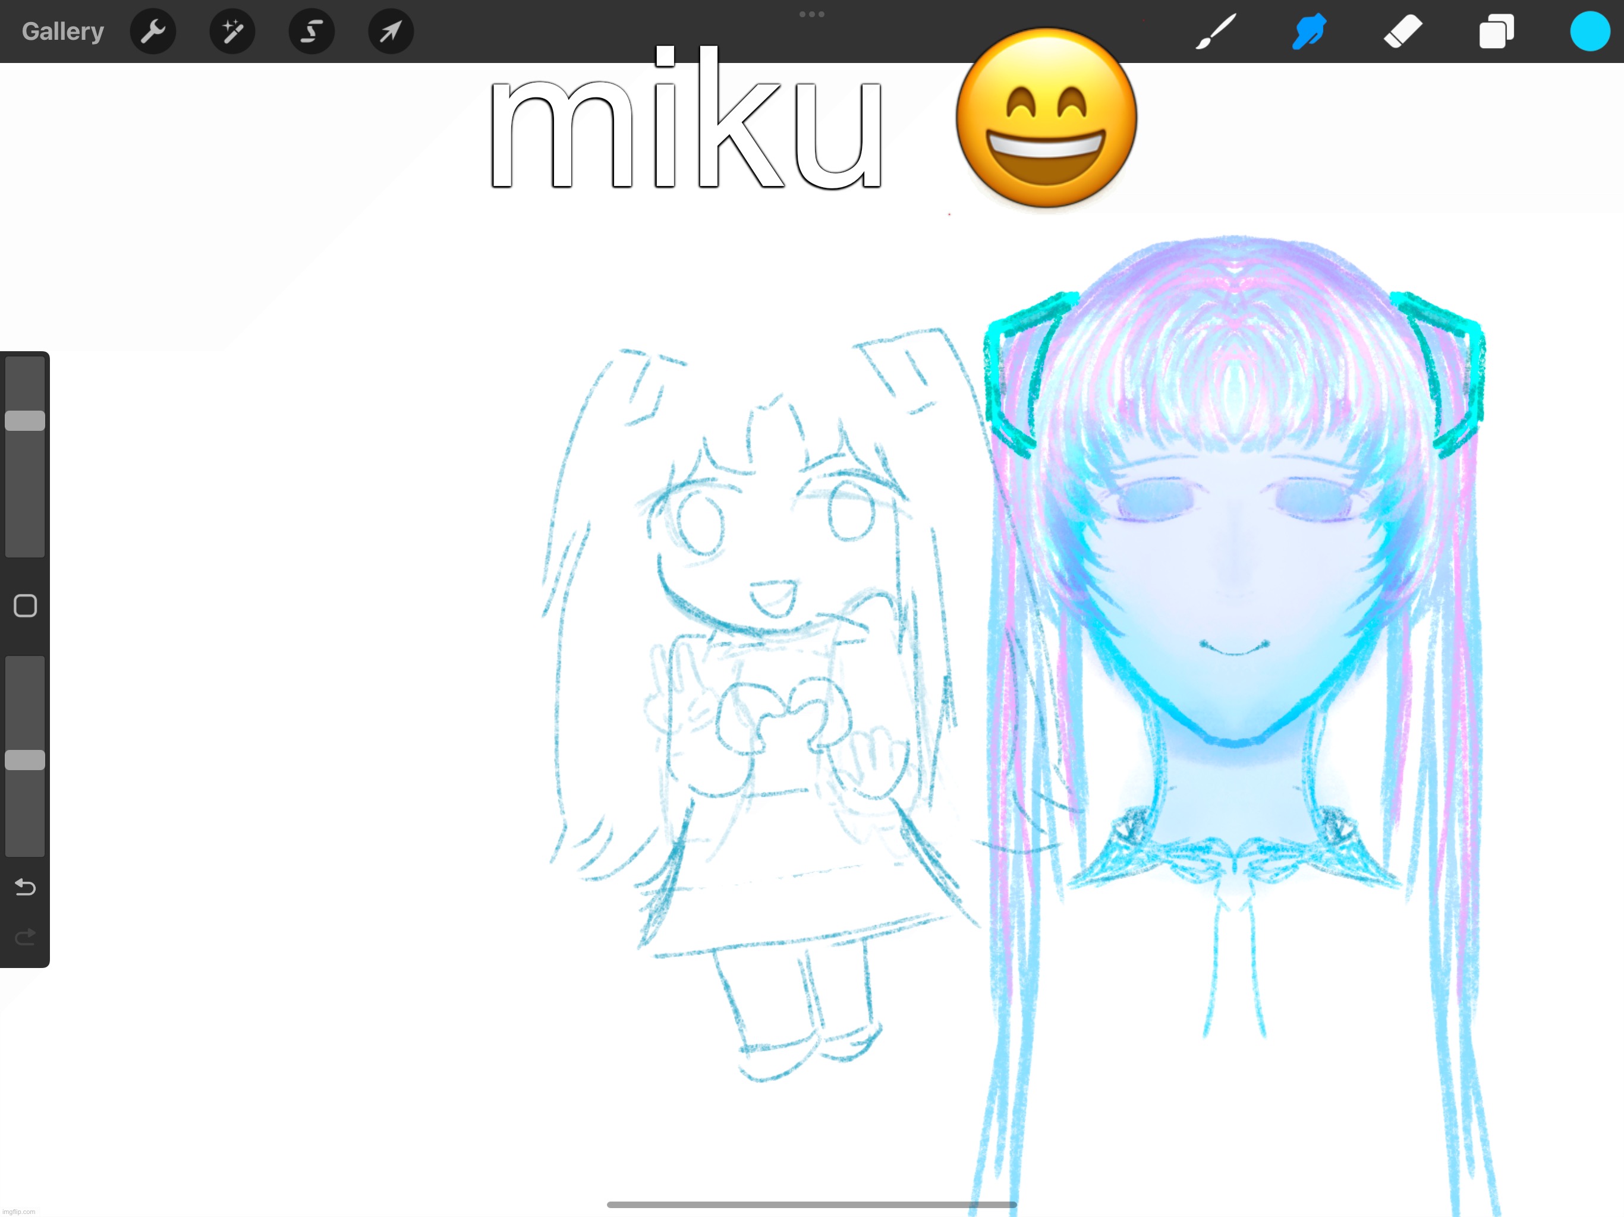Activate the Selection S-shaped tool
This screenshot has height=1217, width=1624.
coord(311,31)
